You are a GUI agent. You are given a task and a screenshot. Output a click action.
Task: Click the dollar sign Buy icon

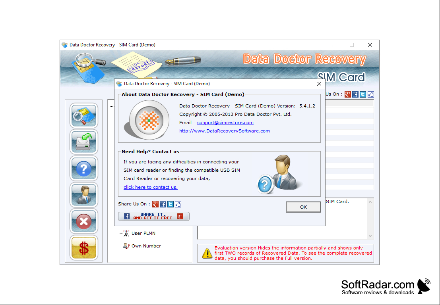(84, 247)
